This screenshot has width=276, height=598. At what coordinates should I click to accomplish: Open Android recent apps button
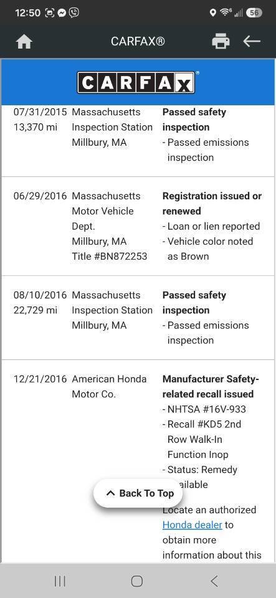[60, 581]
